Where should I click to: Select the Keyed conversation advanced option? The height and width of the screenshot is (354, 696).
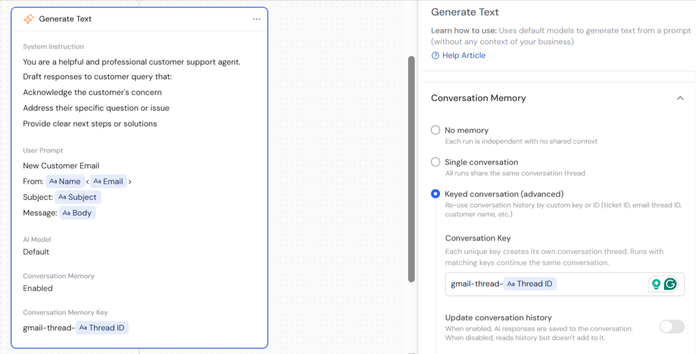click(x=435, y=193)
